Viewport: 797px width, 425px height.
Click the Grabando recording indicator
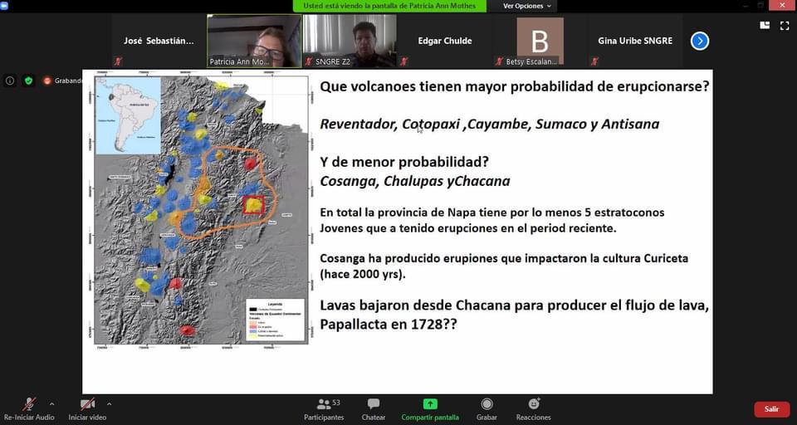(62, 81)
